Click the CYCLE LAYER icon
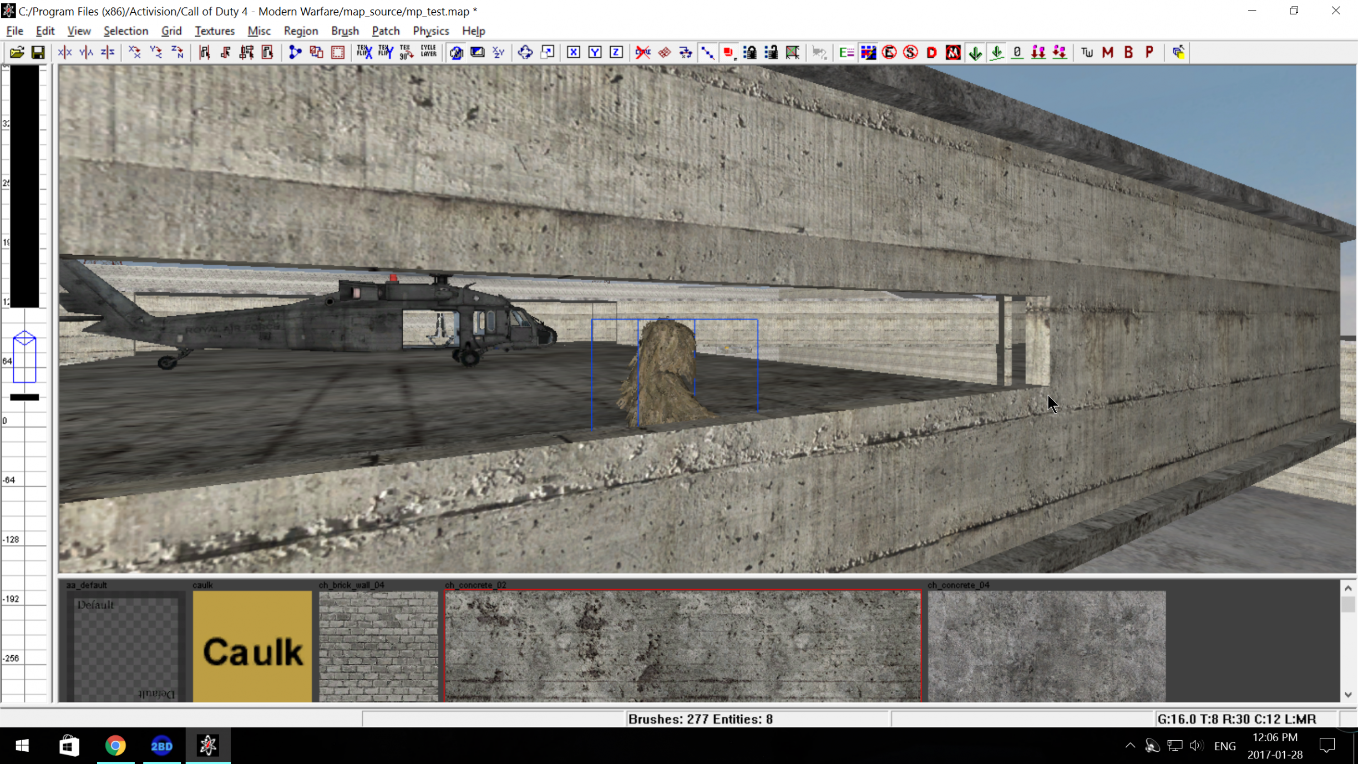1358x764 pixels. (428, 52)
